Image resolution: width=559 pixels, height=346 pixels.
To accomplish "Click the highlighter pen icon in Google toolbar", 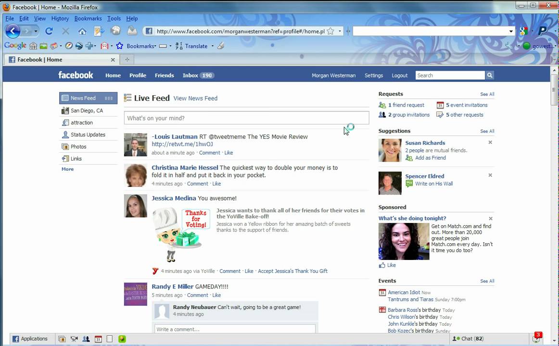I will pyautogui.click(x=221, y=46).
